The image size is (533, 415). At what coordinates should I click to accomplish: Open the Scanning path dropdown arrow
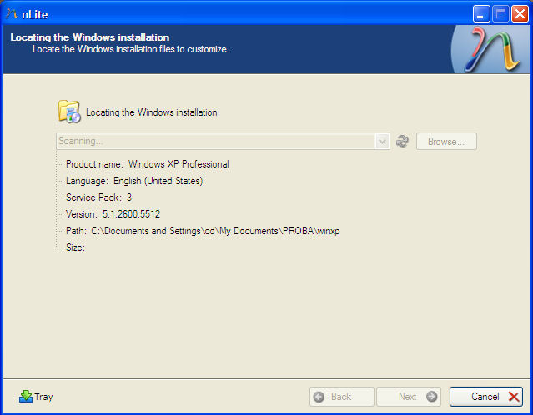[x=382, y=141]
